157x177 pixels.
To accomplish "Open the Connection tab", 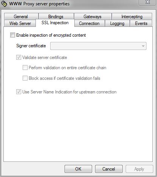I will [x=89, y=23].
